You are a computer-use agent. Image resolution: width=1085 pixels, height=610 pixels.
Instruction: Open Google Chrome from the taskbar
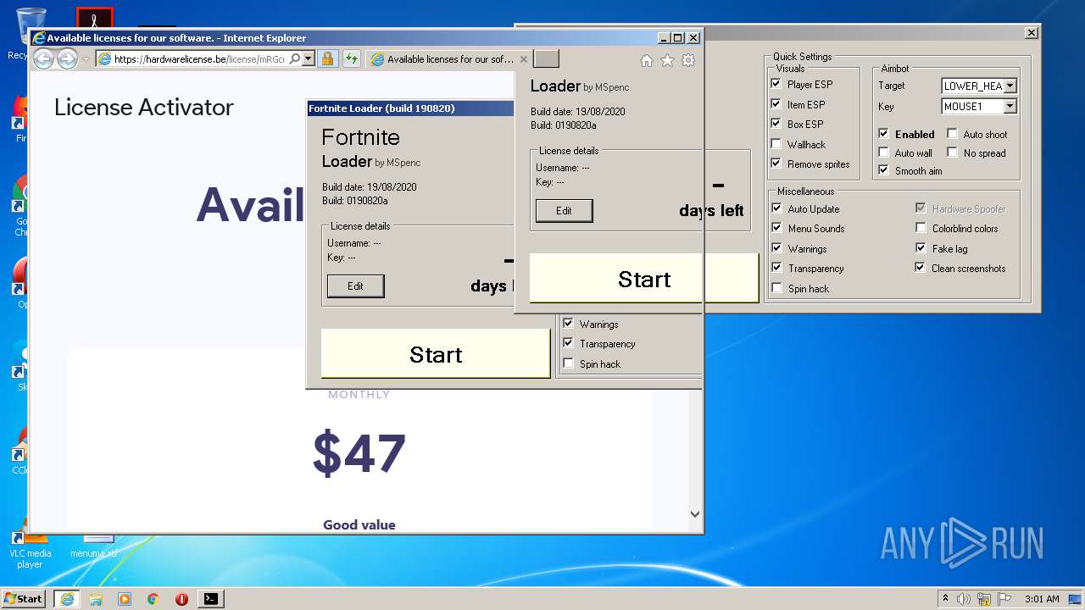[x=153, y=598]
